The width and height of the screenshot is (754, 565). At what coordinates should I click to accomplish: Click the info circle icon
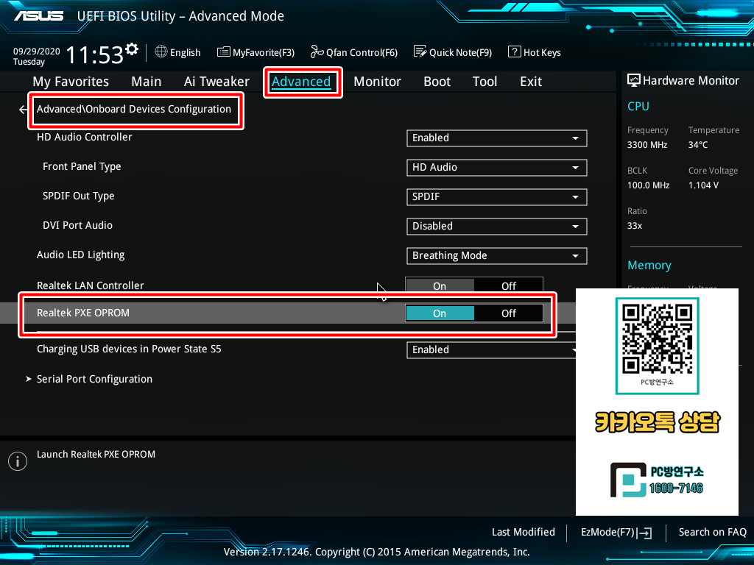pos(18,461)
